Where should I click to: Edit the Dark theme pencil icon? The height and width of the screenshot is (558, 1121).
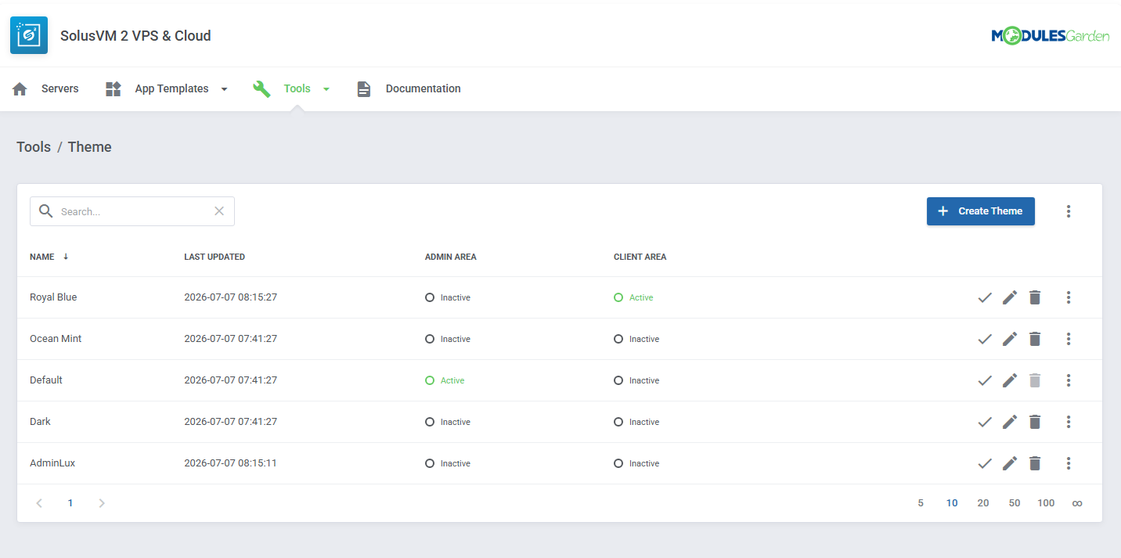1010,422
